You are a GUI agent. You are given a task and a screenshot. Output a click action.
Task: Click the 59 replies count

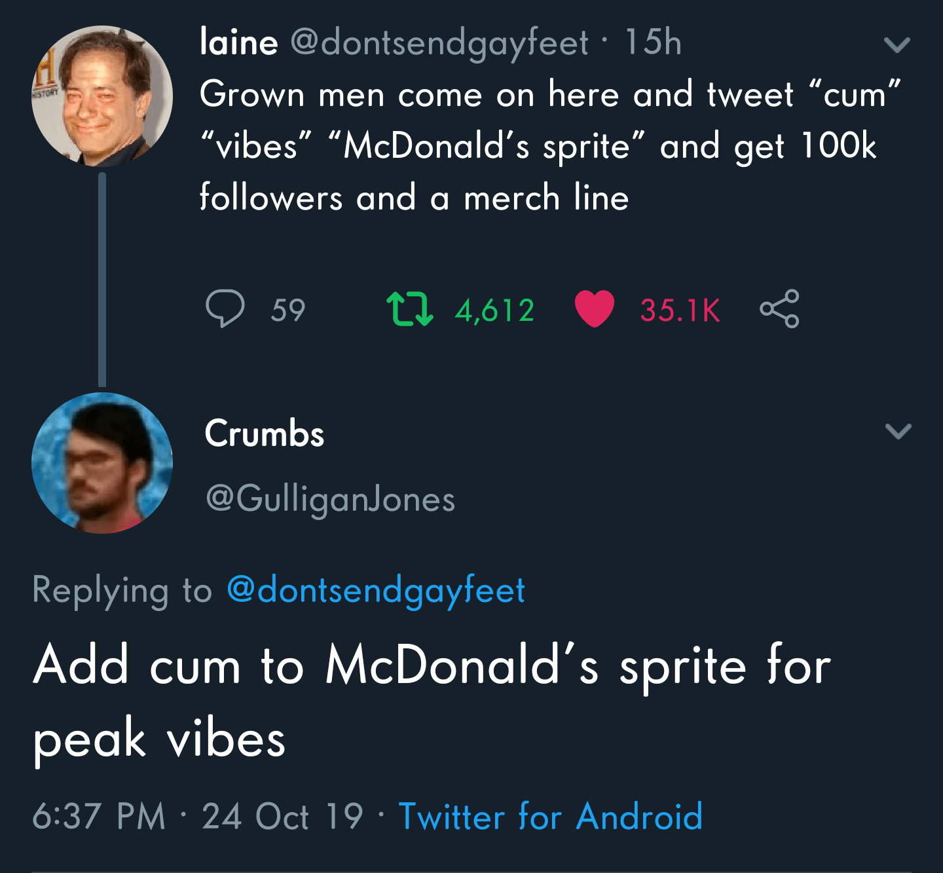288,310
